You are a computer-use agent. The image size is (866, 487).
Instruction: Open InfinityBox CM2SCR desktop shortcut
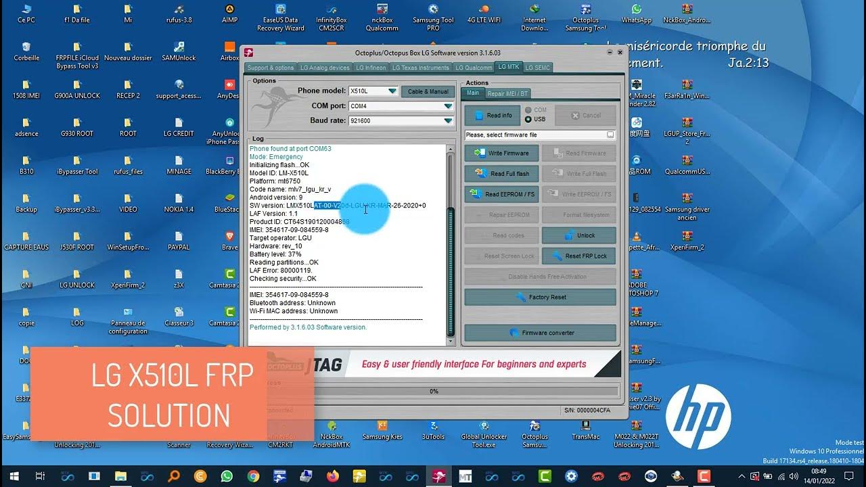tap(331, 18)
